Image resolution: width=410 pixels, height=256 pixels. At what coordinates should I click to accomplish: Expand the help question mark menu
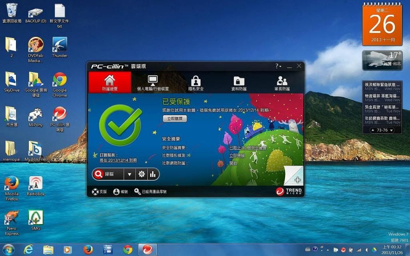[278, 66]
